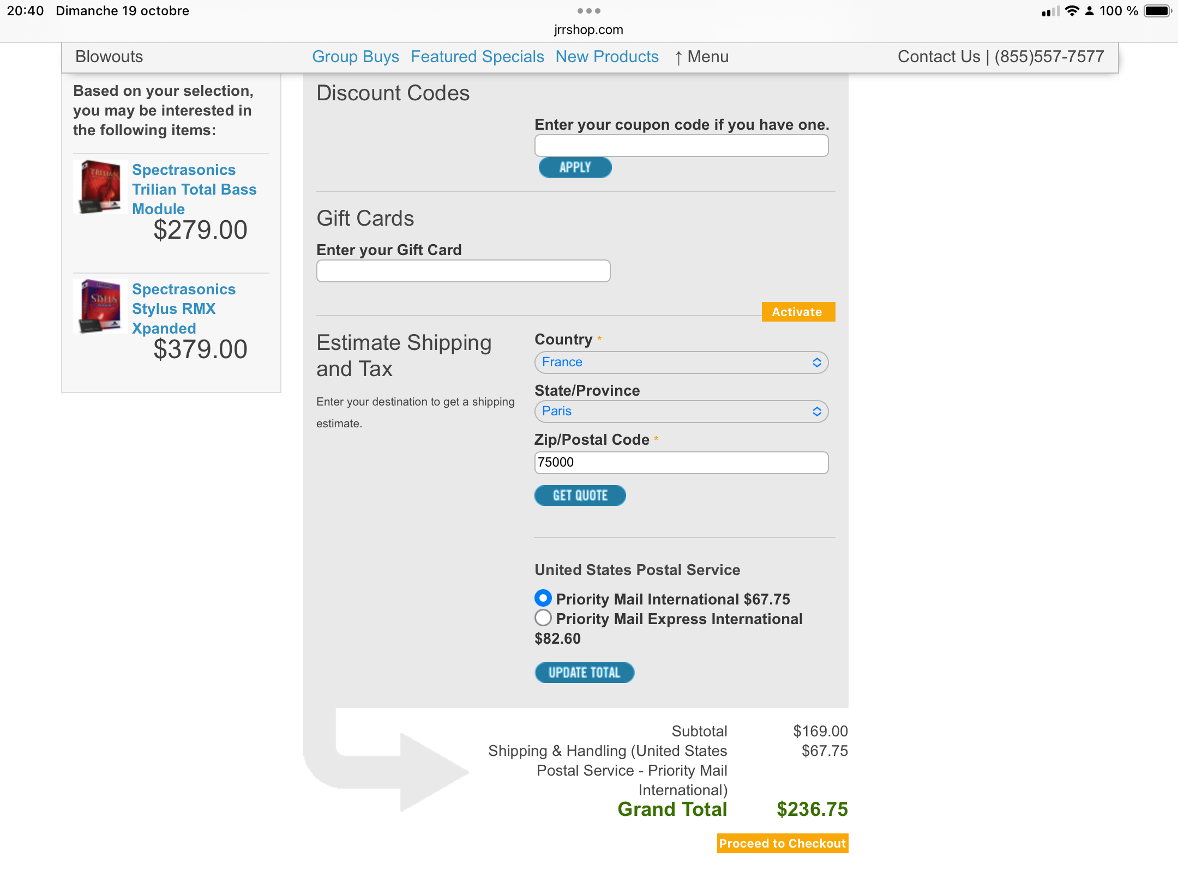The image size is (1178, 883).
Task: Go to Featured Specials page
Action: point(477,57)
